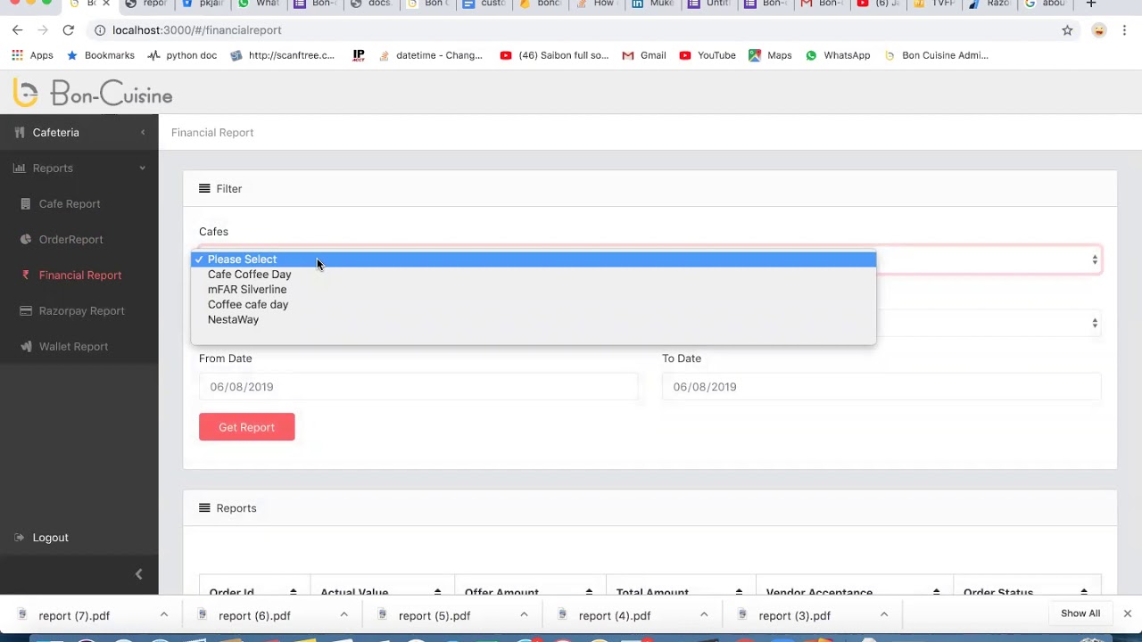Open the Maps bookmark

770,55
